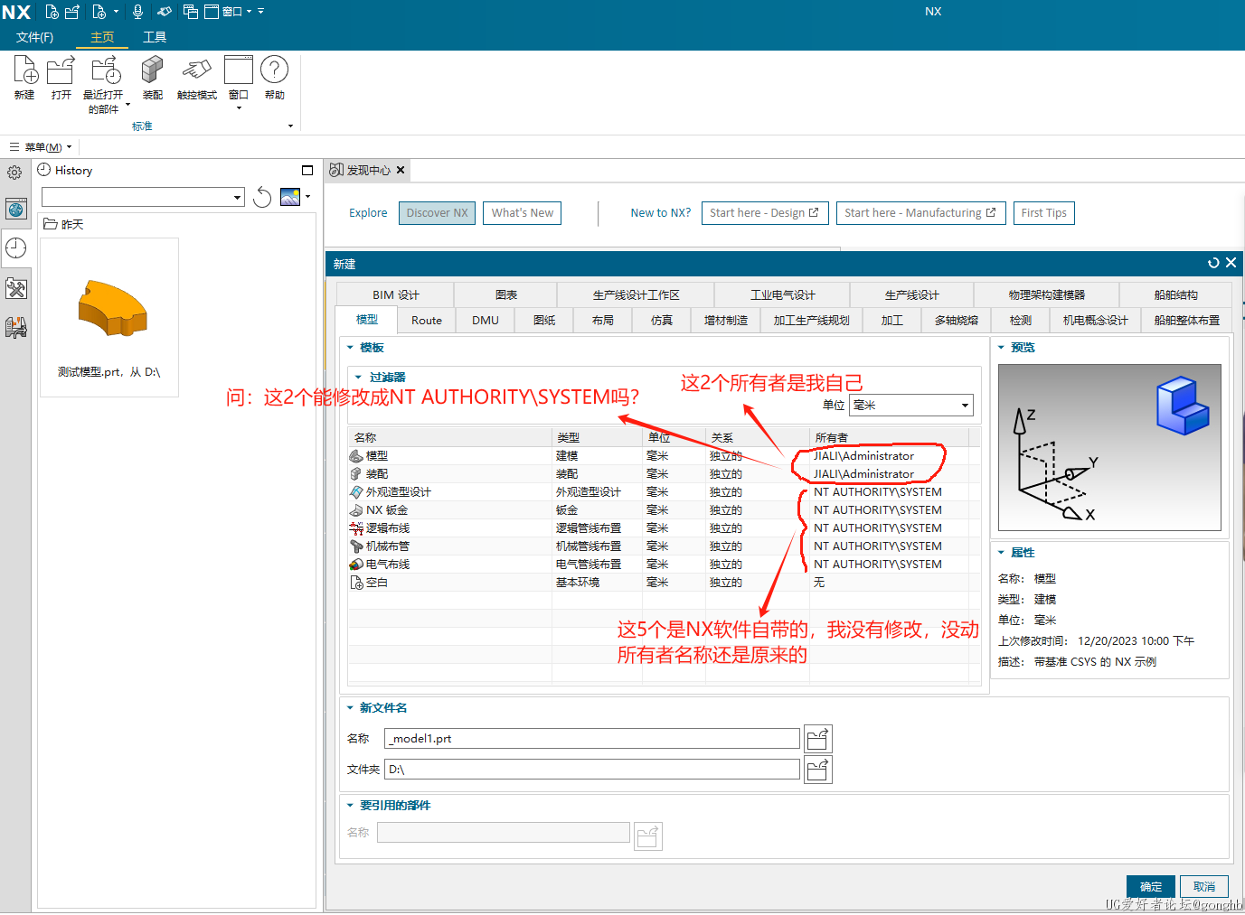
Task: Click the History refresh arrow icon
Action: pos(262,197)
